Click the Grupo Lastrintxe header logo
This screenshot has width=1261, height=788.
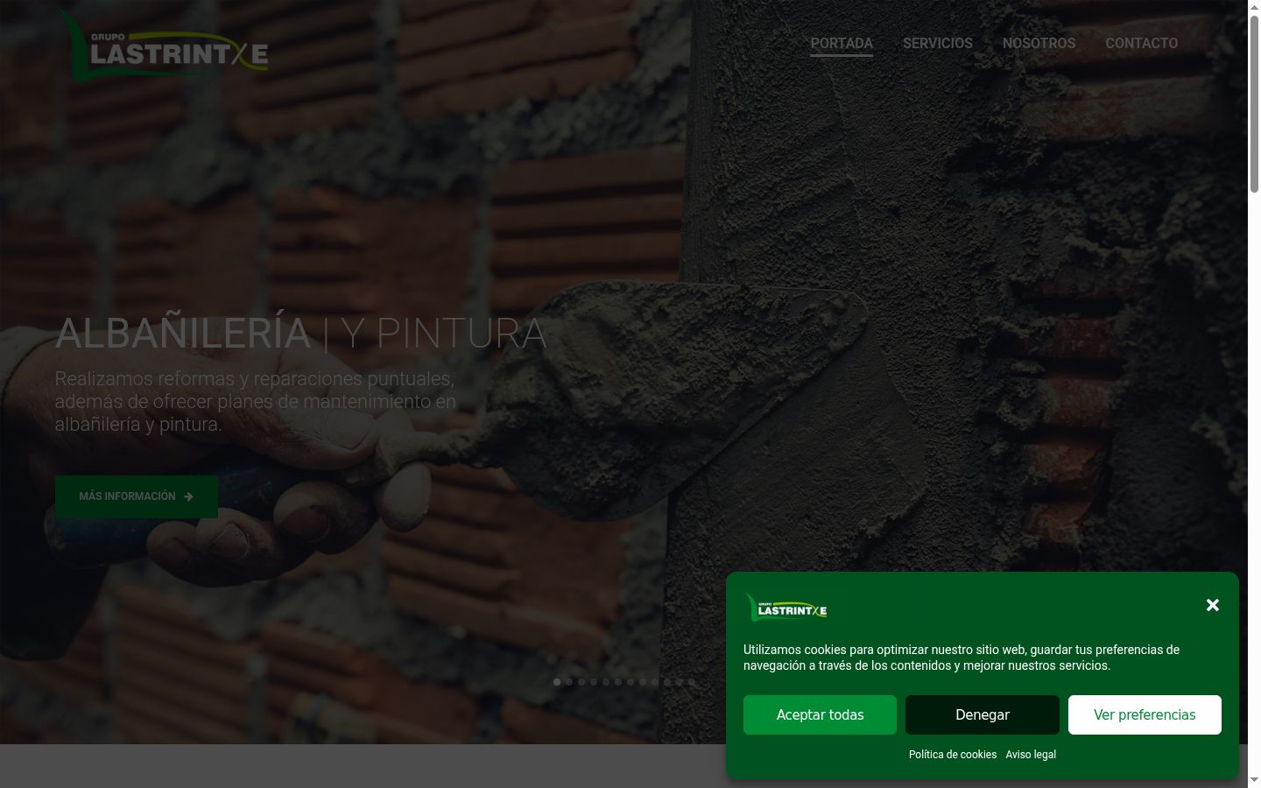click(163, 46)
